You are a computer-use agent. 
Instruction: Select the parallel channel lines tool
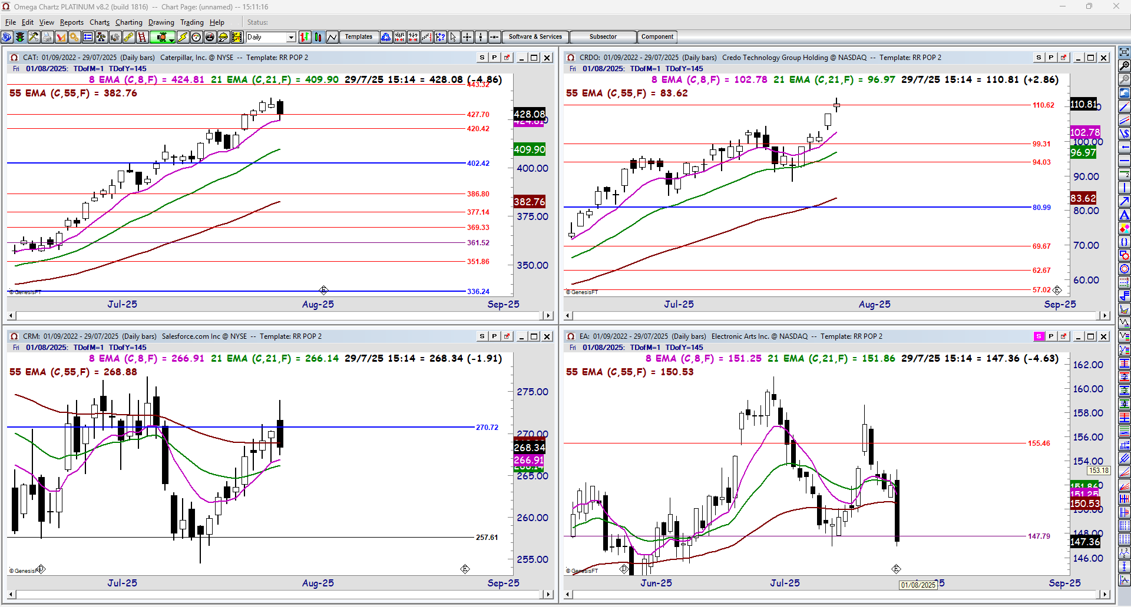click(x=1125, y=119)
